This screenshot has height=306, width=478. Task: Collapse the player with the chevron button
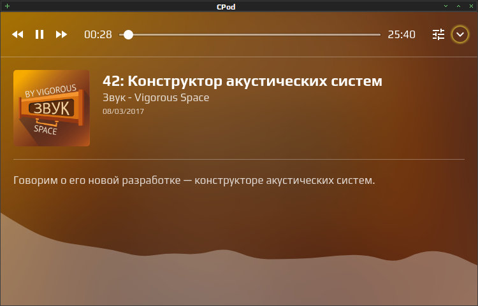point(460,34)
